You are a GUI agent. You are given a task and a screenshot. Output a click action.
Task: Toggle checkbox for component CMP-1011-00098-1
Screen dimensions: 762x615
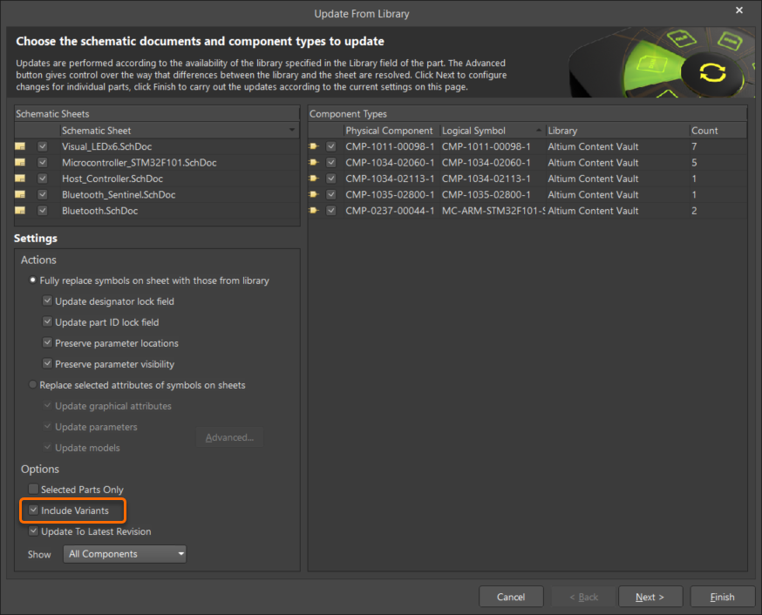pyautogui.click(x=331, y=146)
